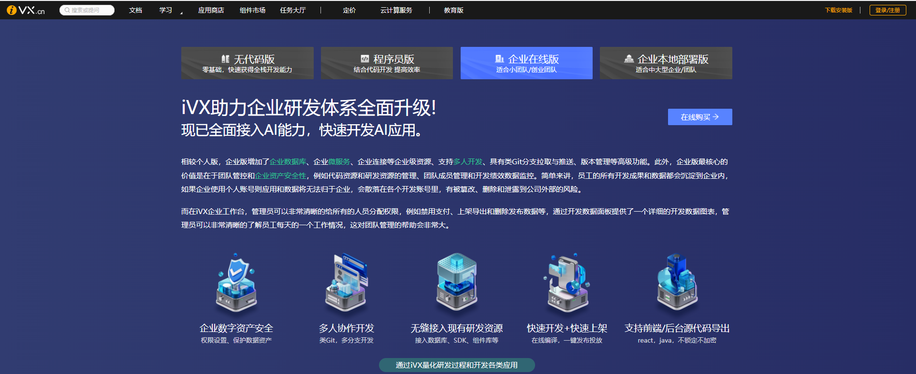
Task: Click the arrow on 在线购买 button
Action: pyautogui.click(x=716, y=117)
